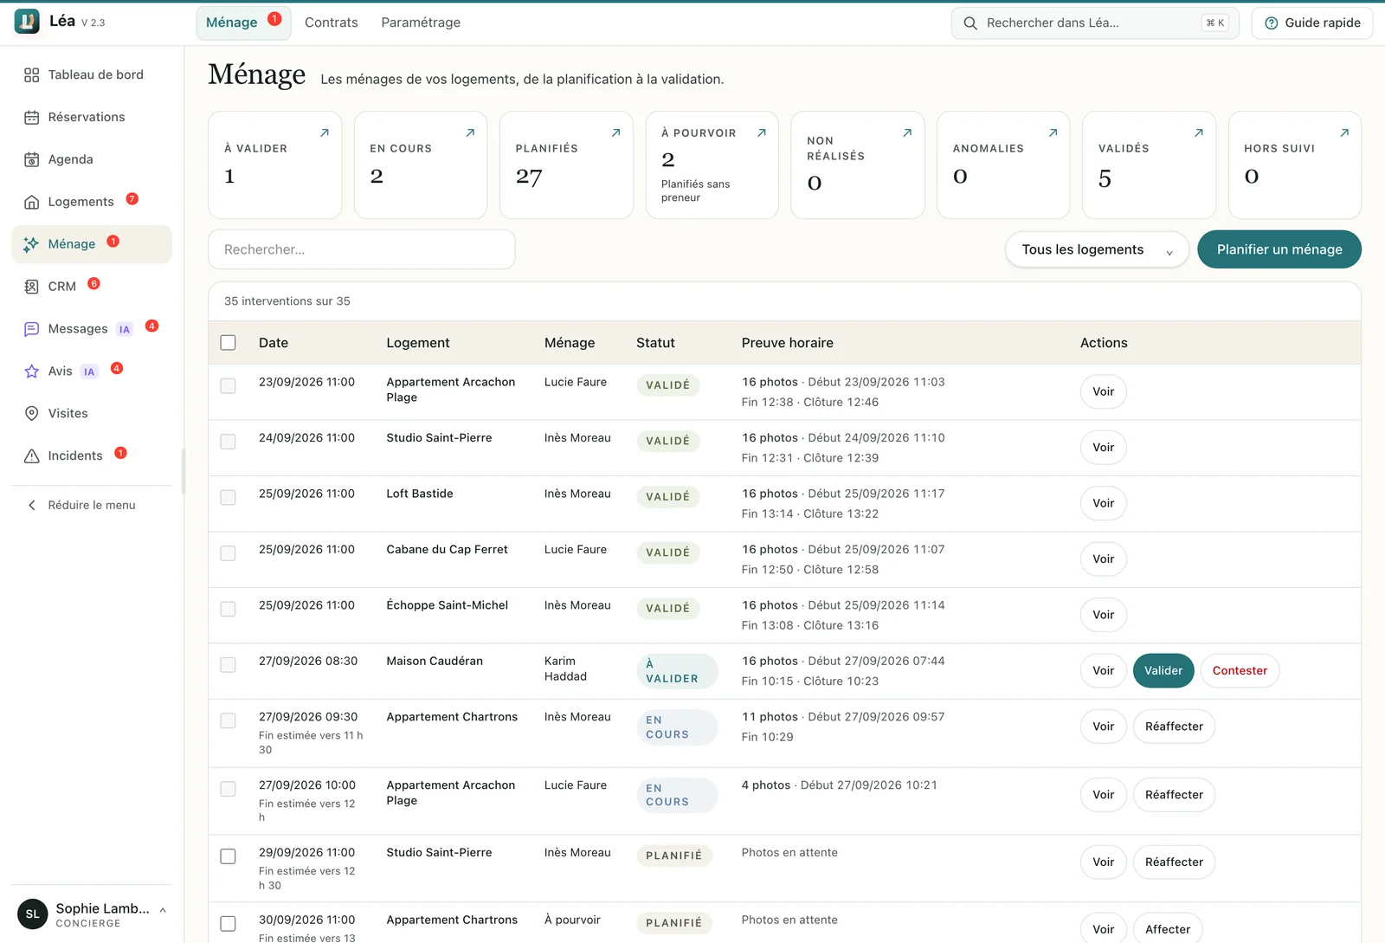
Task: Click Voir for Loft Bastide row
Action: pyautogui.click(x=1103, y=503)
